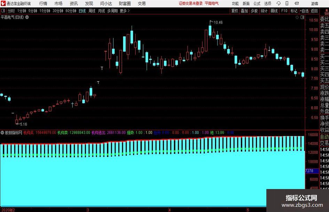The image size is (329, 212).
Task: Click the red 平高电气 title text
Action: [x=212, y=3]
